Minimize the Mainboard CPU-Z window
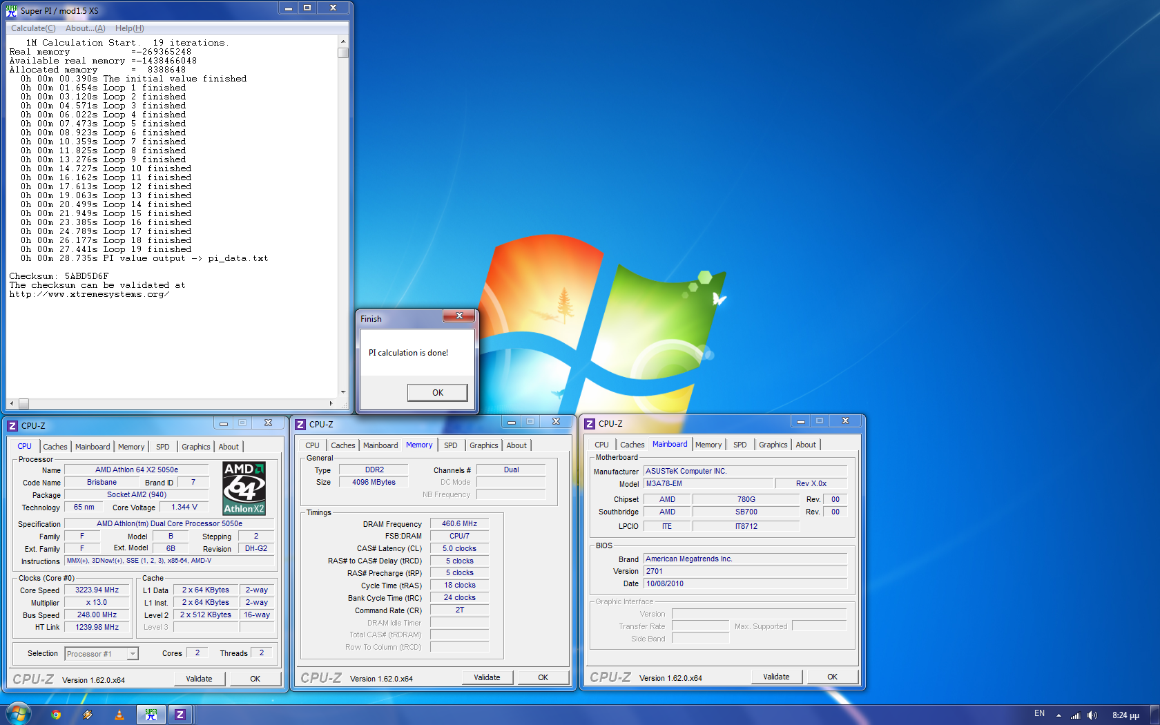Image resolution: width=1160 pixels, height=725 pixels. (800, 420)
